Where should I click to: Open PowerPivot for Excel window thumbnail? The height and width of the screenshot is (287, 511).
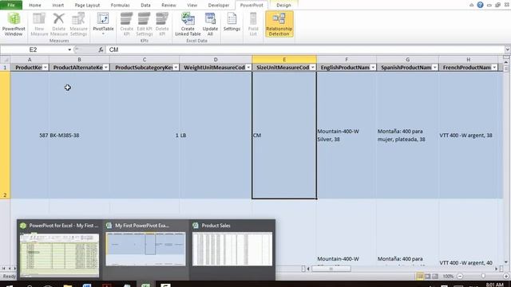[x=60, y=250]
